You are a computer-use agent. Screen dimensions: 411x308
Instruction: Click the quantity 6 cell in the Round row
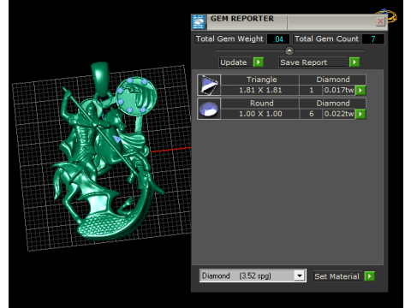(311, 114)
